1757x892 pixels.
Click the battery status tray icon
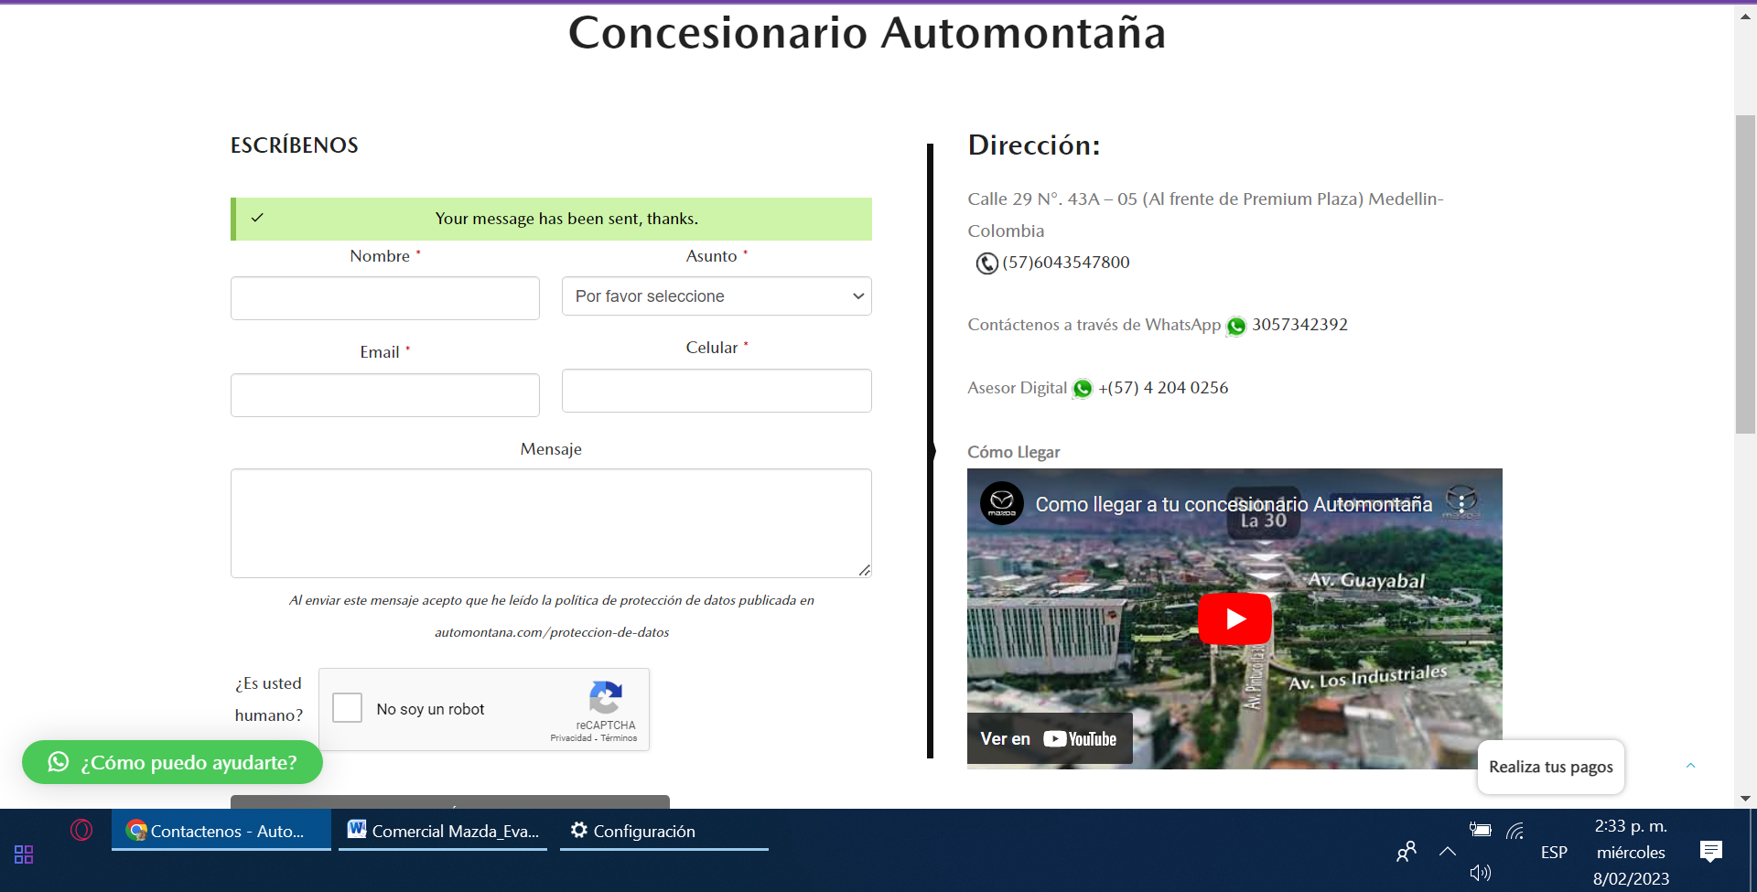pos(1480,830)
